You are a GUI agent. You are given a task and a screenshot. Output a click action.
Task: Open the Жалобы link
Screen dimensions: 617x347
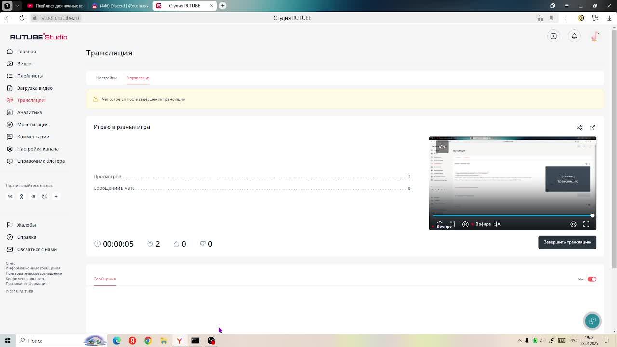pyautogui.click(x=26, y=225)
